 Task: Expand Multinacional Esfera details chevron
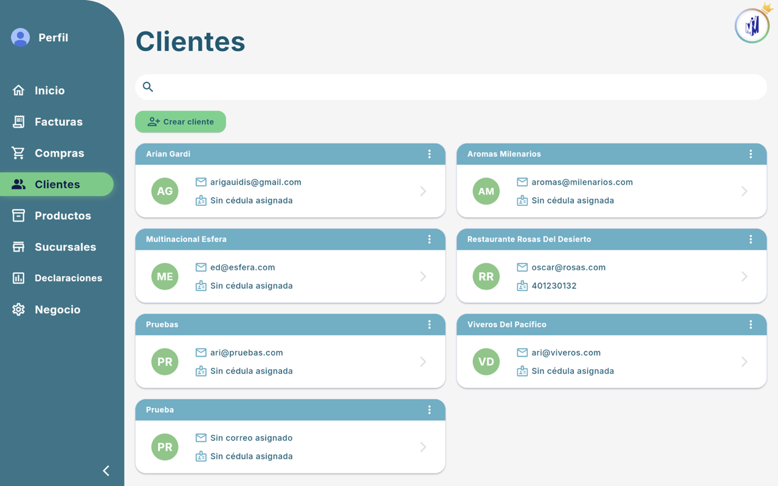(423, 276)
